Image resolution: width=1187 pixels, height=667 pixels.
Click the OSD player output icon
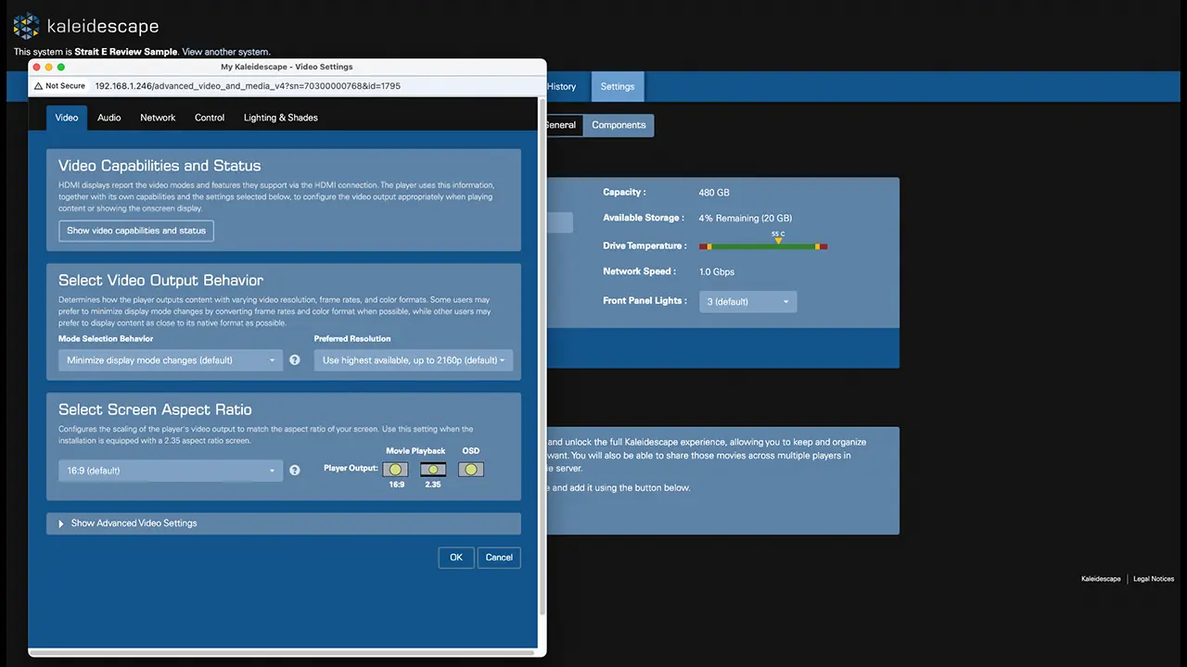coord(471,470)
